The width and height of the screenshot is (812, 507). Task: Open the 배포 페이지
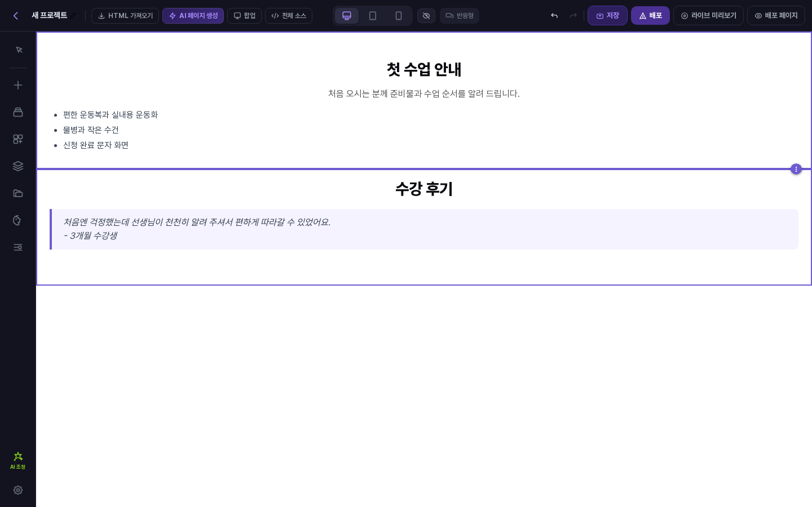pos(776,16)
